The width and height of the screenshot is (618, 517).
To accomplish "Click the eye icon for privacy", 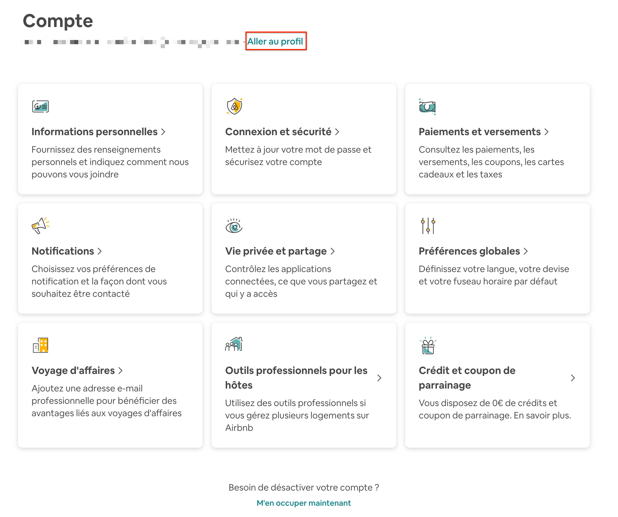I will click(234, 226).
